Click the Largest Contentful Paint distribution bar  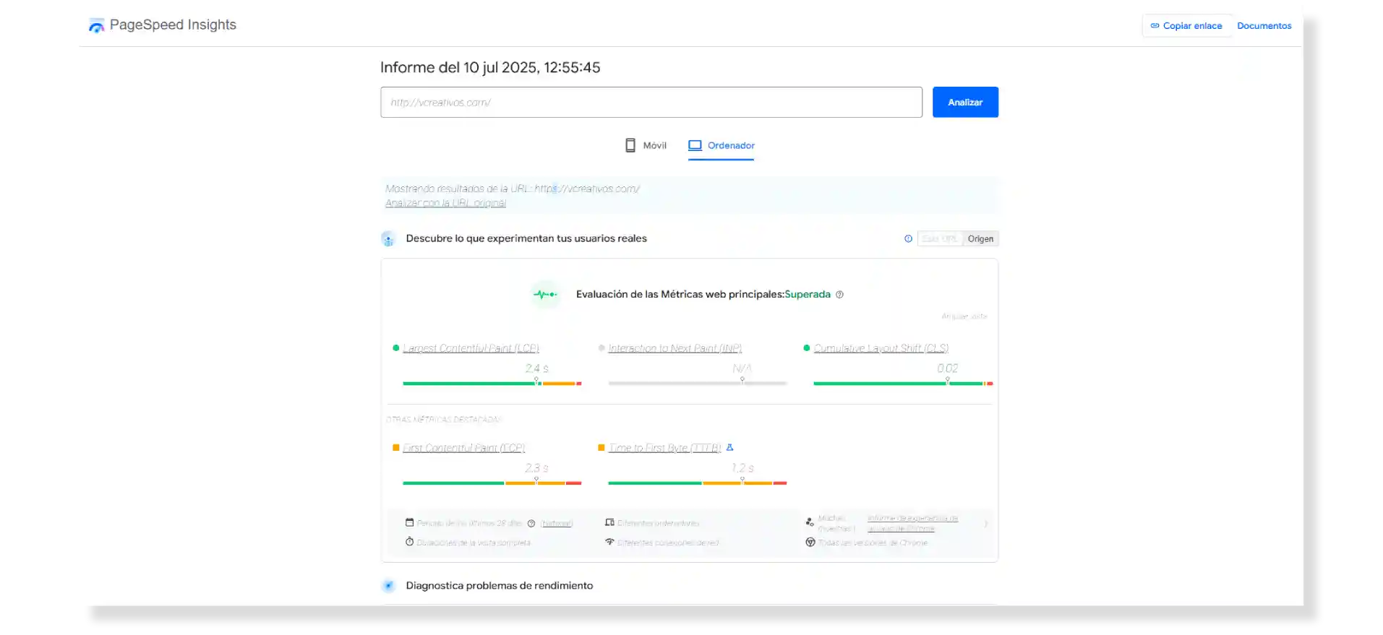pos(492,384)
